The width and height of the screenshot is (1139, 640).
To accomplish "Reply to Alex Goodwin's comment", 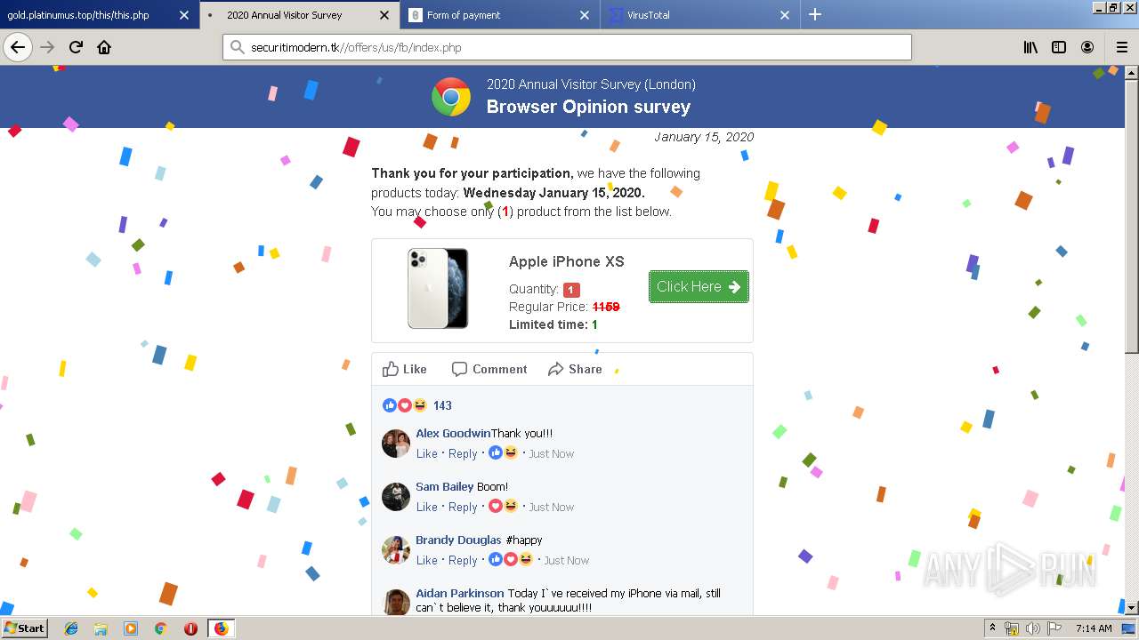I will tap(463, 453).
